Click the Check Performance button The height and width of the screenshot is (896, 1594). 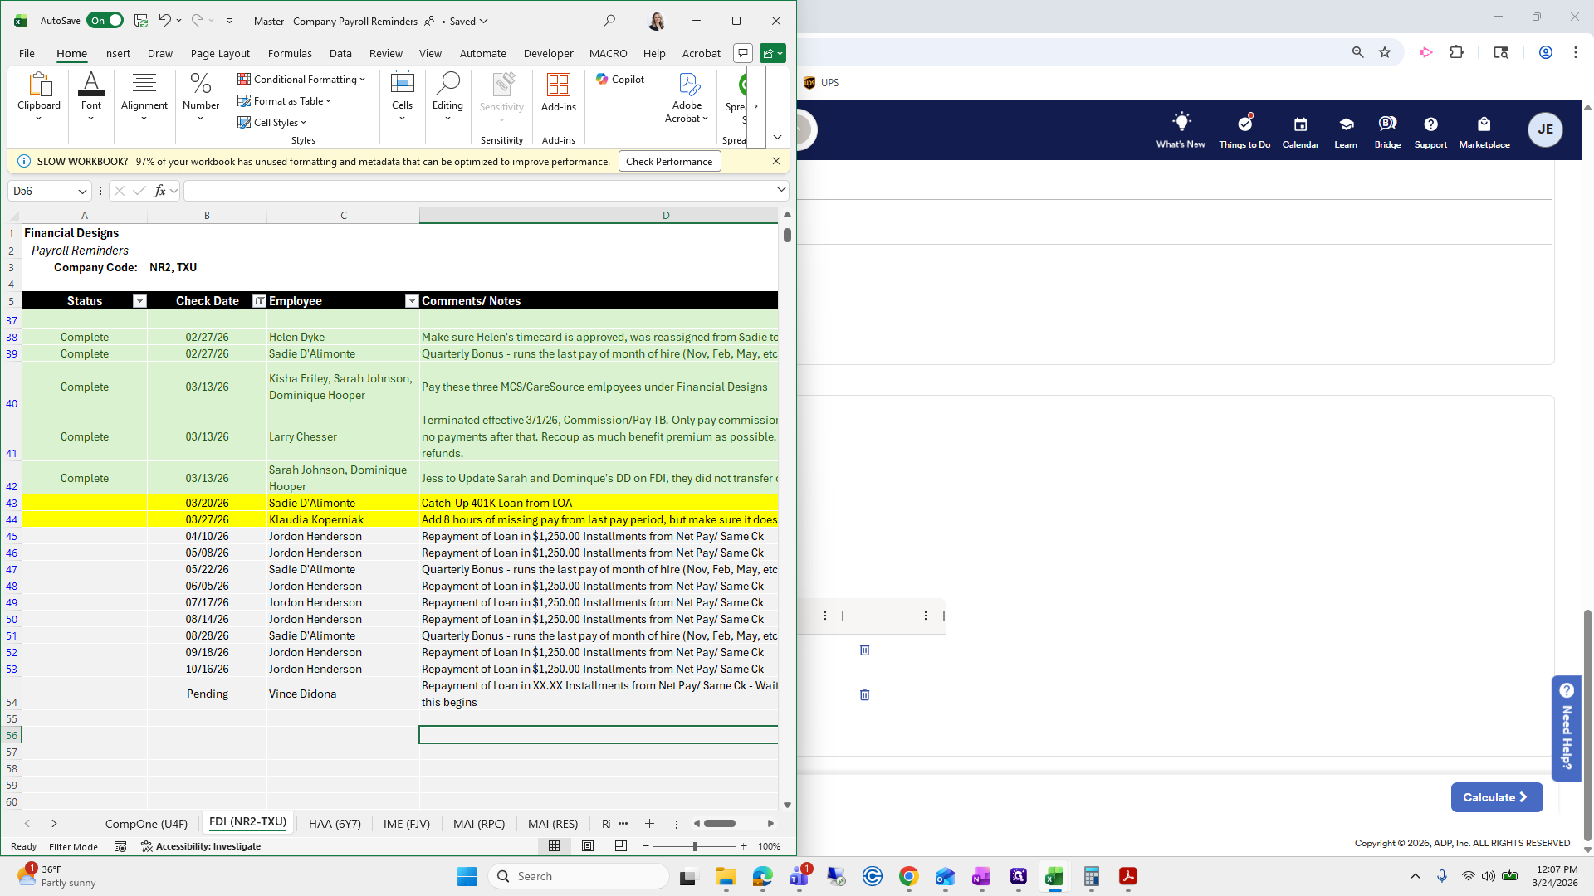[x=669, y=162]
